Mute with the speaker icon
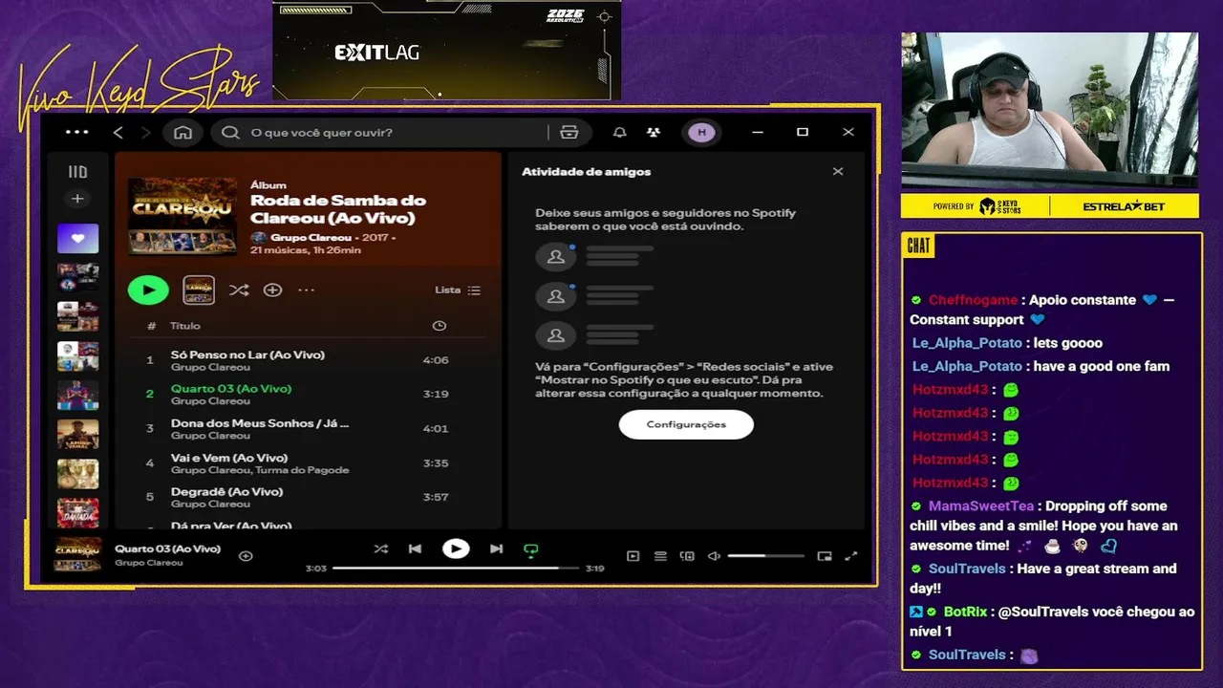1223x688 pixels. click(714, 556)
